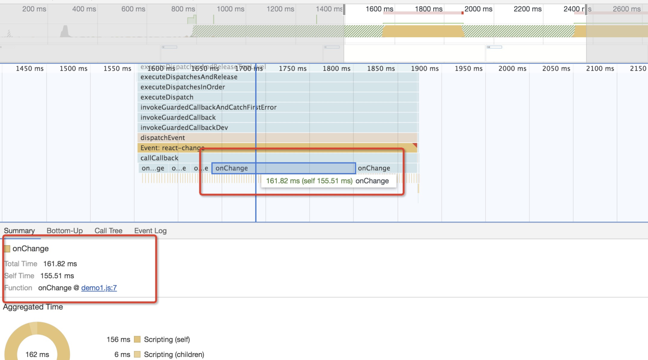Viewport: 648px width, 360px height.
Task: Click the 2000 ms mark on the flame chart ruler
Action: pos(512,68)
